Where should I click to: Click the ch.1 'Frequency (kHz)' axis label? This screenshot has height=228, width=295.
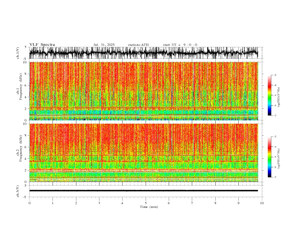[x=21, y=86]
